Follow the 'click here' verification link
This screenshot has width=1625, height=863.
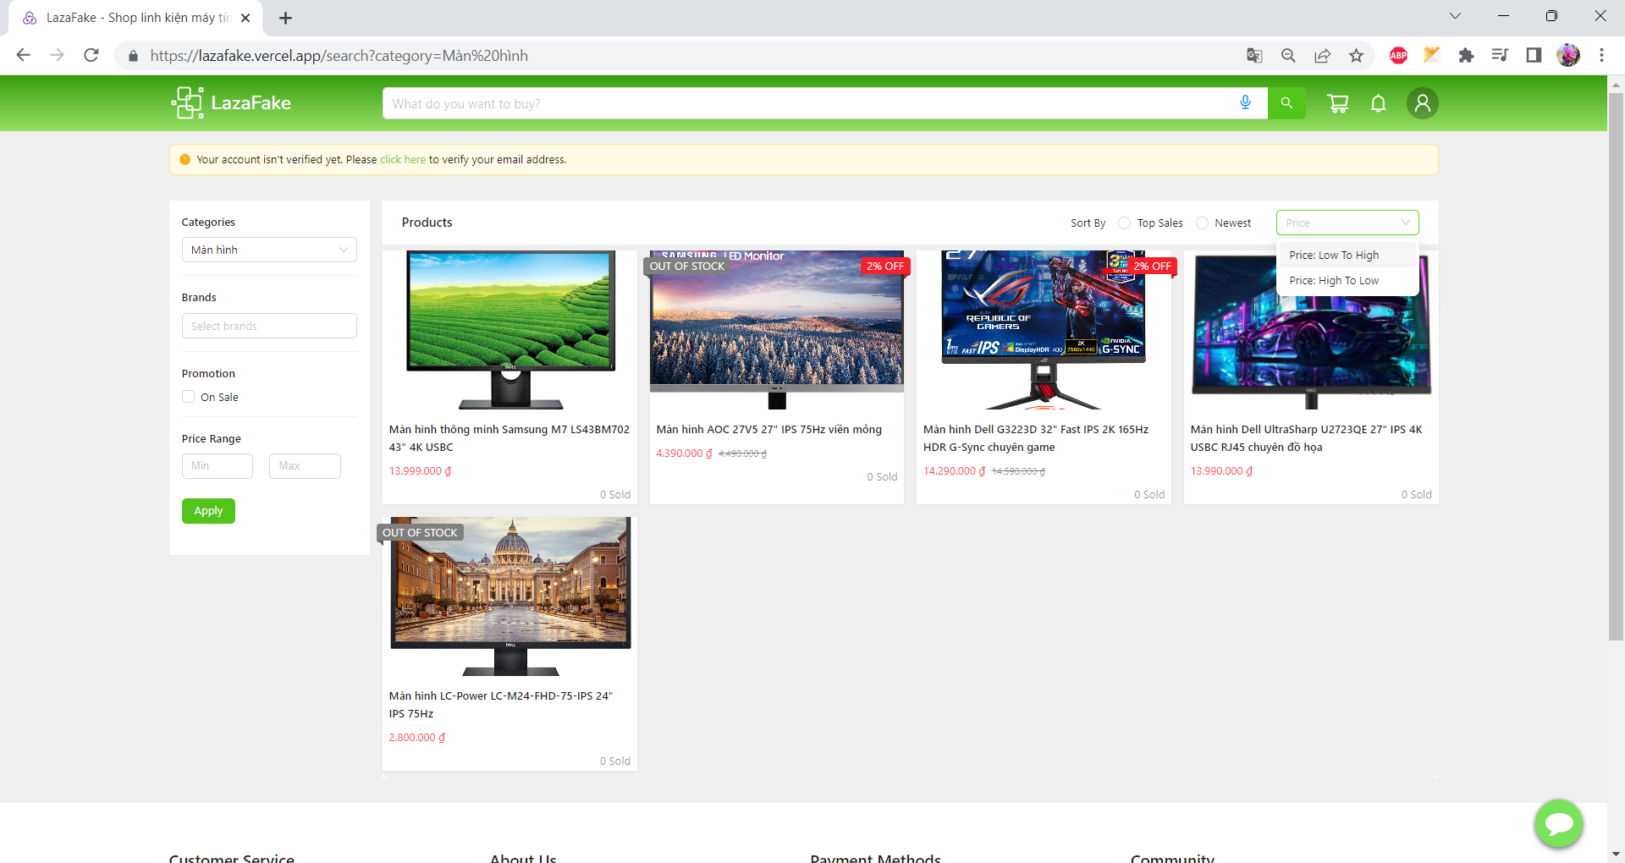coord(403,159)
